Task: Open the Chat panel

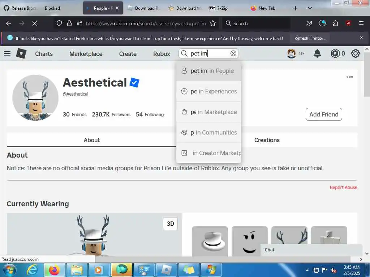Action: click(x=311, y=250)
